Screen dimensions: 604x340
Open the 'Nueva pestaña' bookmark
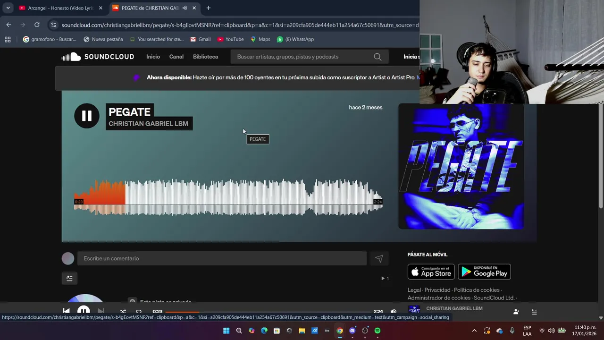[x=103, y=39]
